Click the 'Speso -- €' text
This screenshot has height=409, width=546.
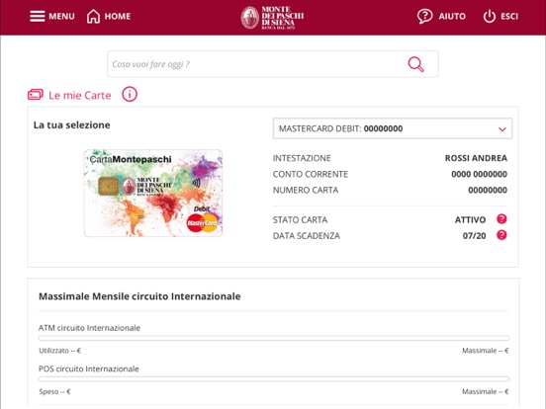[54, 391]
